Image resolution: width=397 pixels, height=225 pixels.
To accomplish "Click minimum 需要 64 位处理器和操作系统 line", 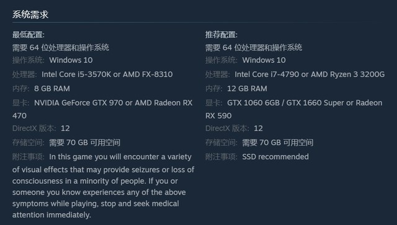I will (x=61, y=47).
